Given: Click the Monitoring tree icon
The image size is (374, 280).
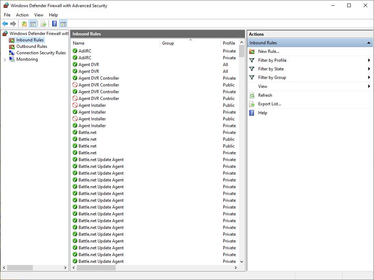Looking at the screenshot, I should point(12,59).
